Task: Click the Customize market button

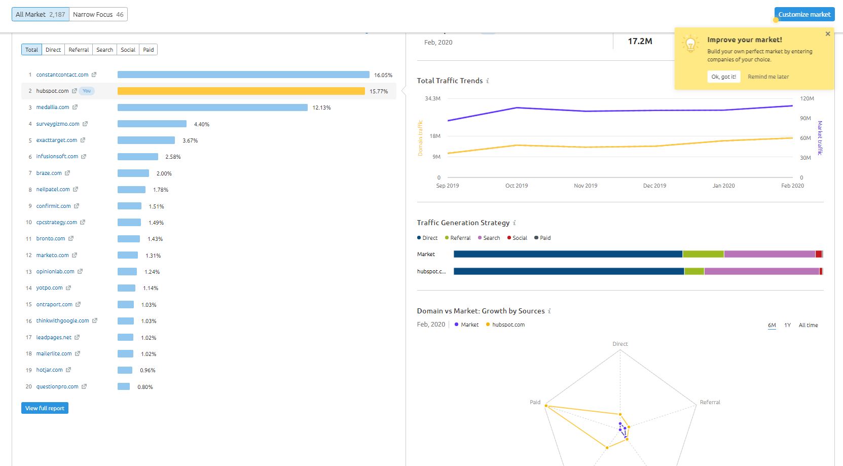Action: [804, 14]
